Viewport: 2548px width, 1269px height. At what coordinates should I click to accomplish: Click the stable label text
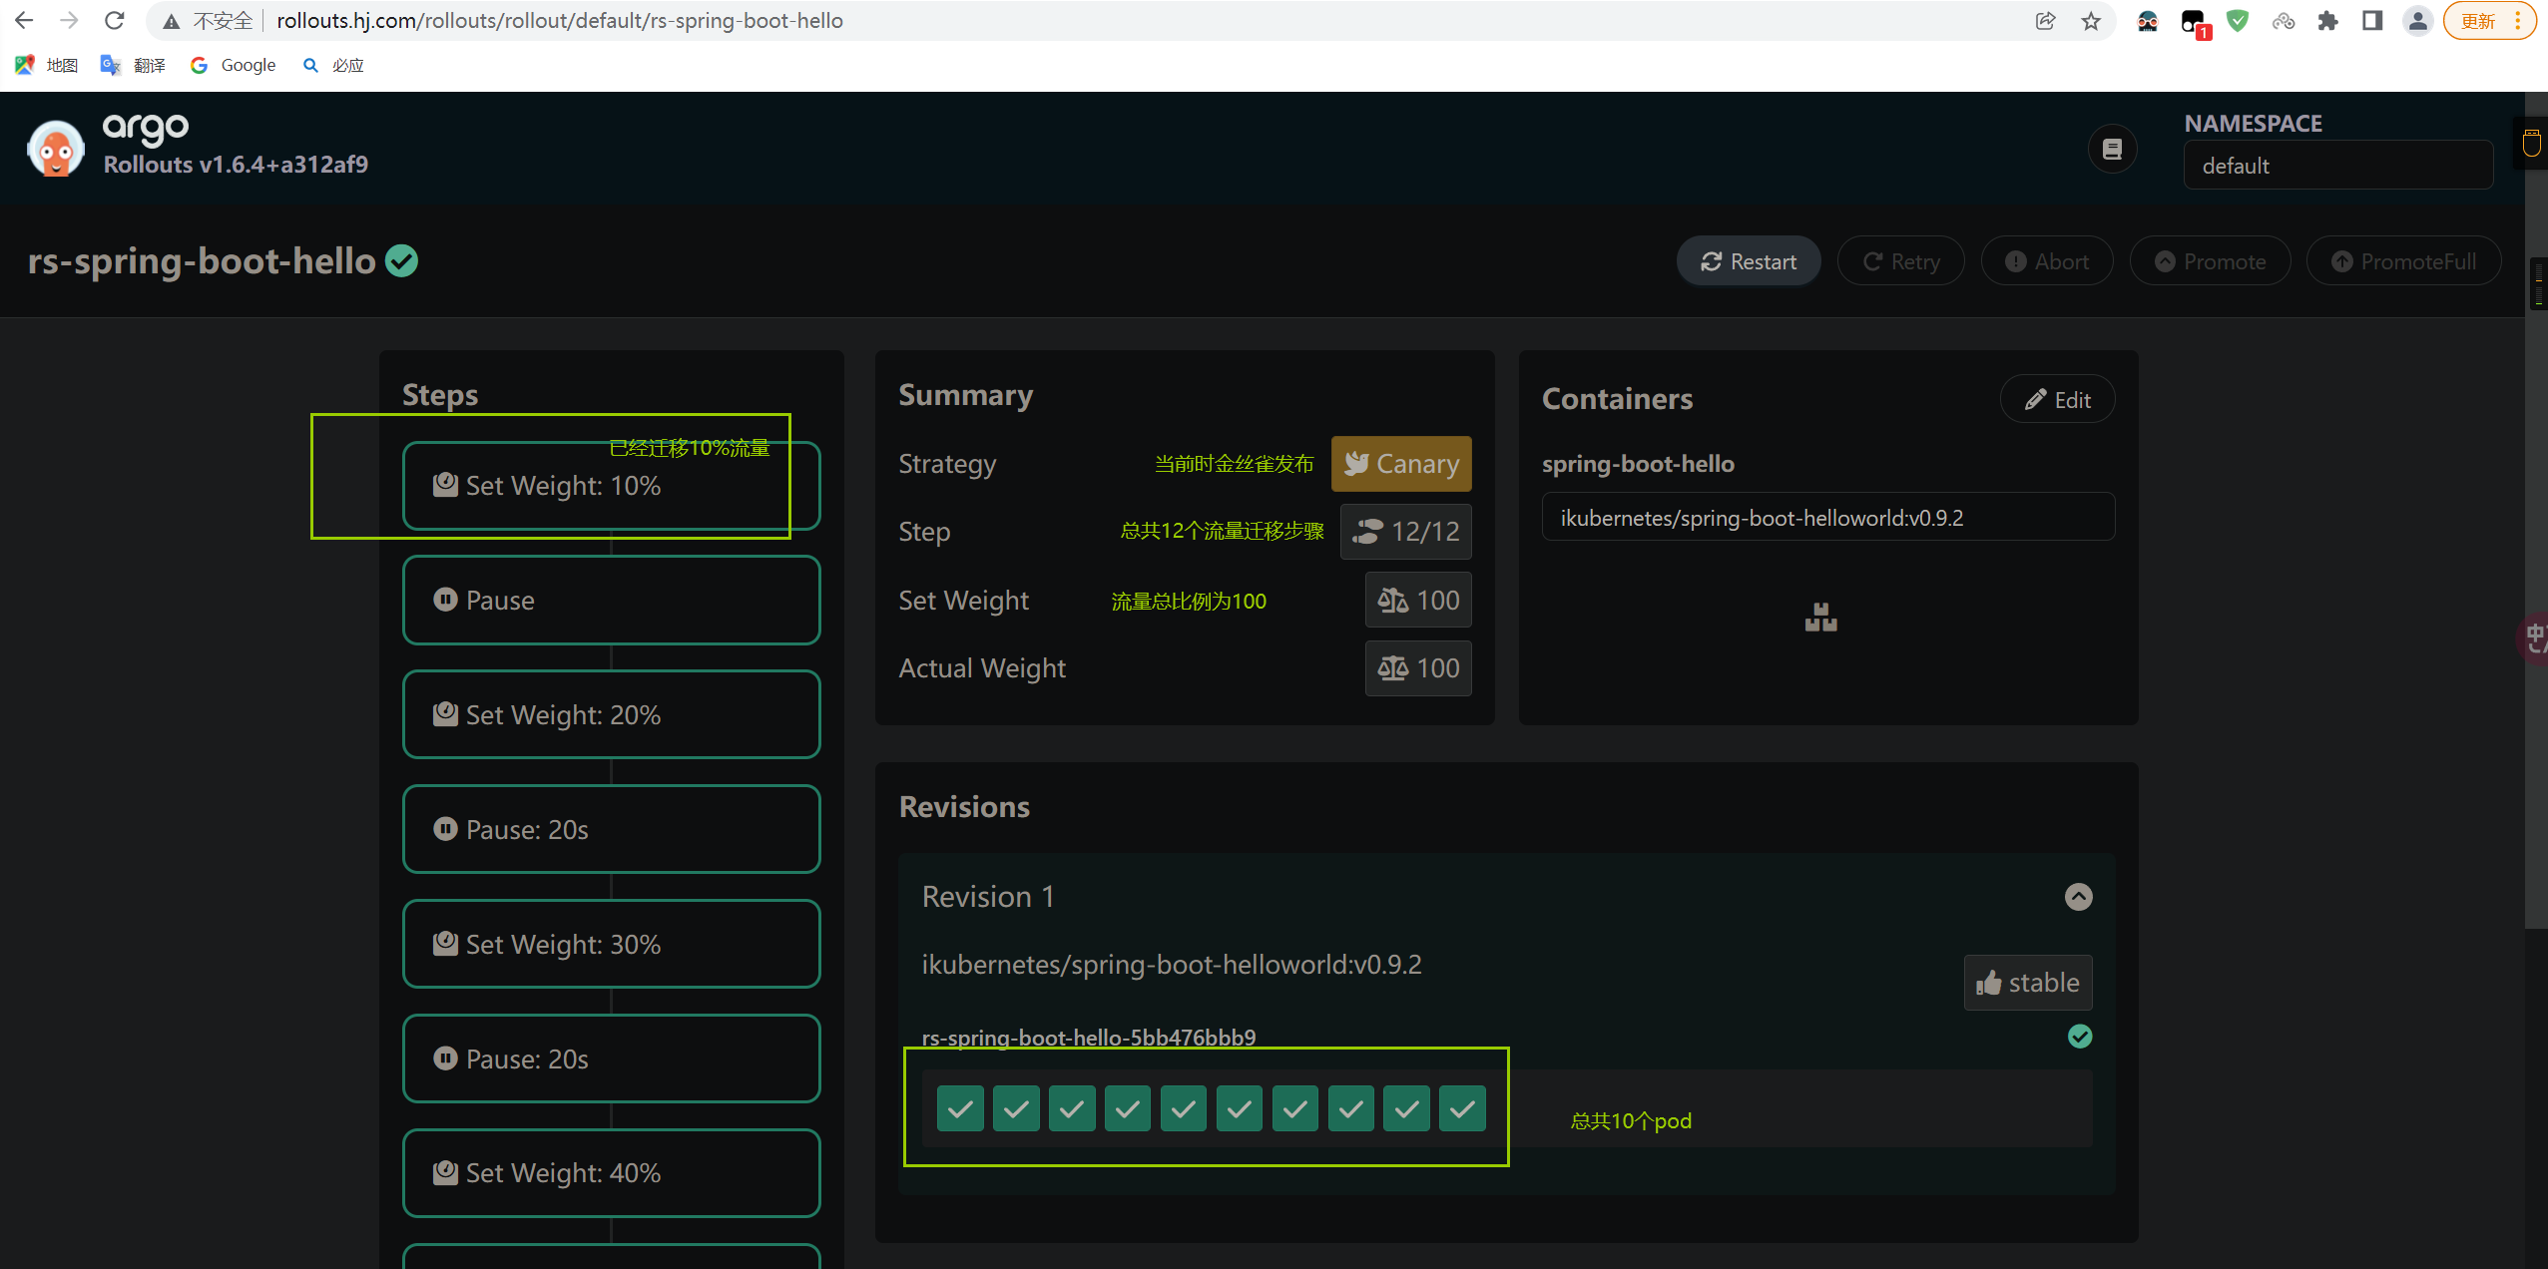pyautogui.click(x=2044, y=983)
